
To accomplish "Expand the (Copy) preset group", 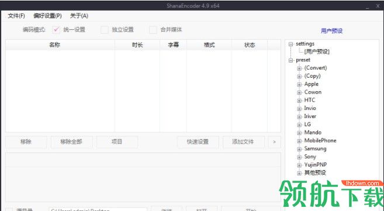I will pos(299,77).
